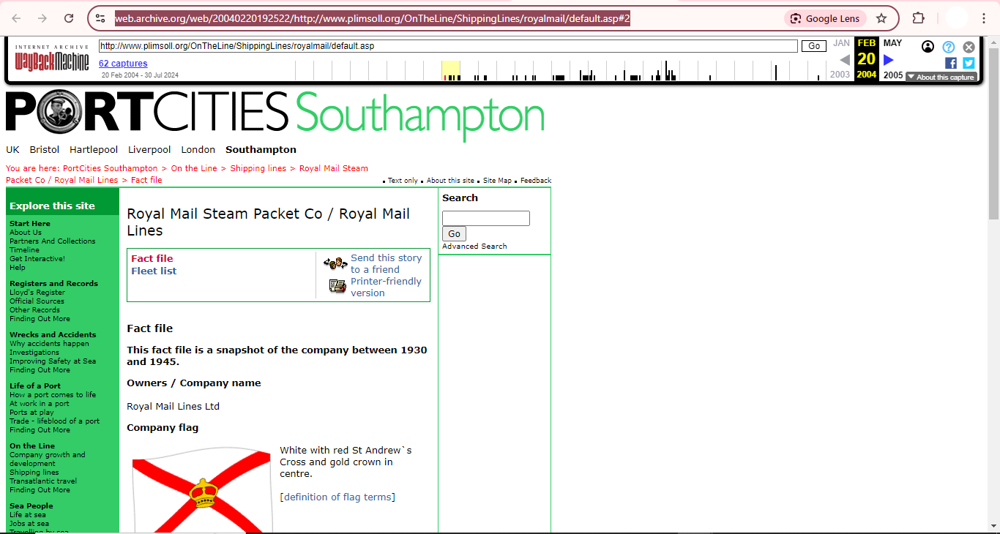Expand About this capture dropdown
The height and width of the screenshot is (534, 1000).
click(941, 77)
